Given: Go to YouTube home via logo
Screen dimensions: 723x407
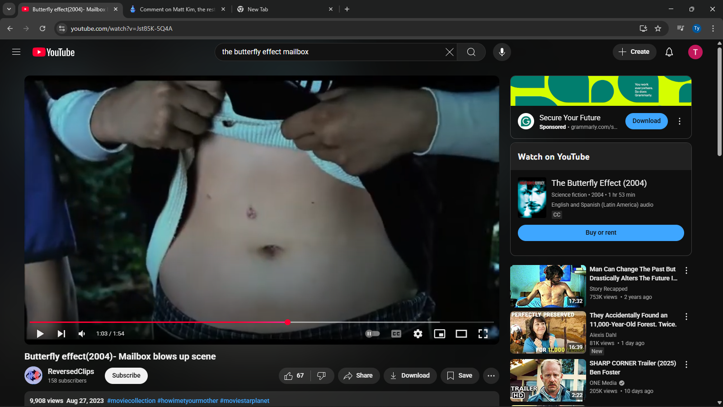Looking at the screenshot, I should point(54,52).
